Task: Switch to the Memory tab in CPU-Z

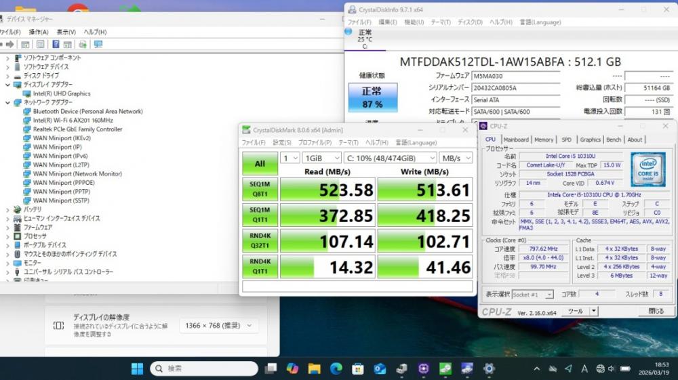Action: coord(544,140)
